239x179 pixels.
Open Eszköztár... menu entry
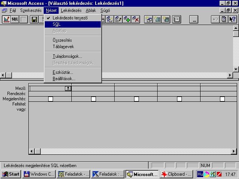pyautogui.click(x=73, y=72)
